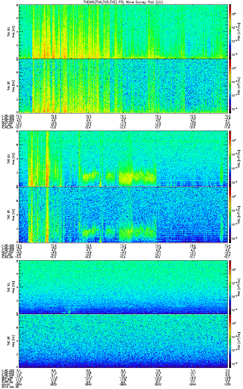Select the 'THD Bll' y-axis label
This screenshot has width=243, height=389.
point(9,215)
